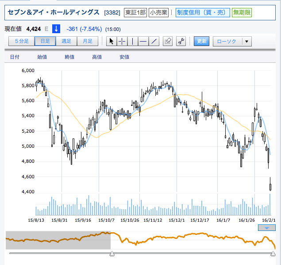Click the セブン＆アイ・ホールディングス title
Image resolution: width=281 pixels, height=265 pixels.
pos(54,12)
